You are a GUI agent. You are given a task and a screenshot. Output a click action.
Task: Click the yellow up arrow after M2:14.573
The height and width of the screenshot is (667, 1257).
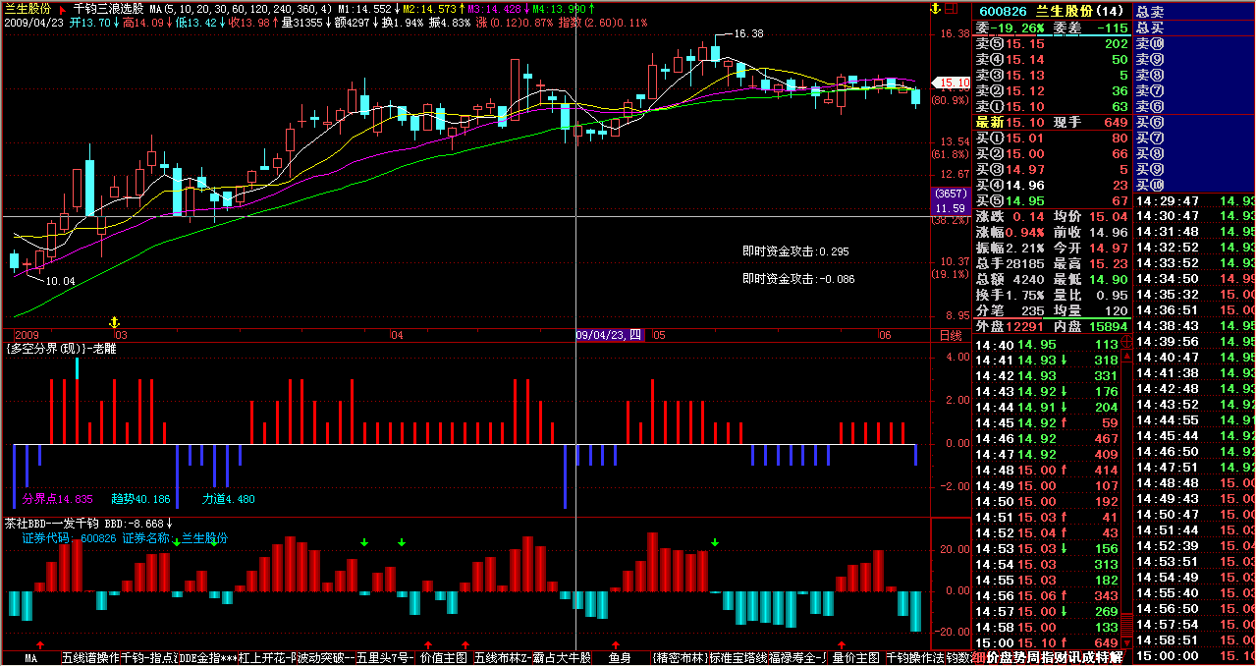pyautogui.click(x=463, y=8)
